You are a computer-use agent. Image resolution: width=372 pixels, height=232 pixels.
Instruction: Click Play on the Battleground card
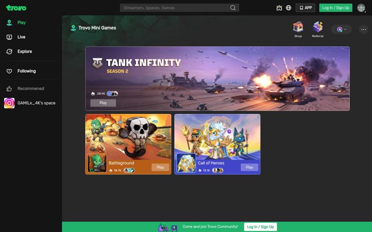click(x=160, y=168)
